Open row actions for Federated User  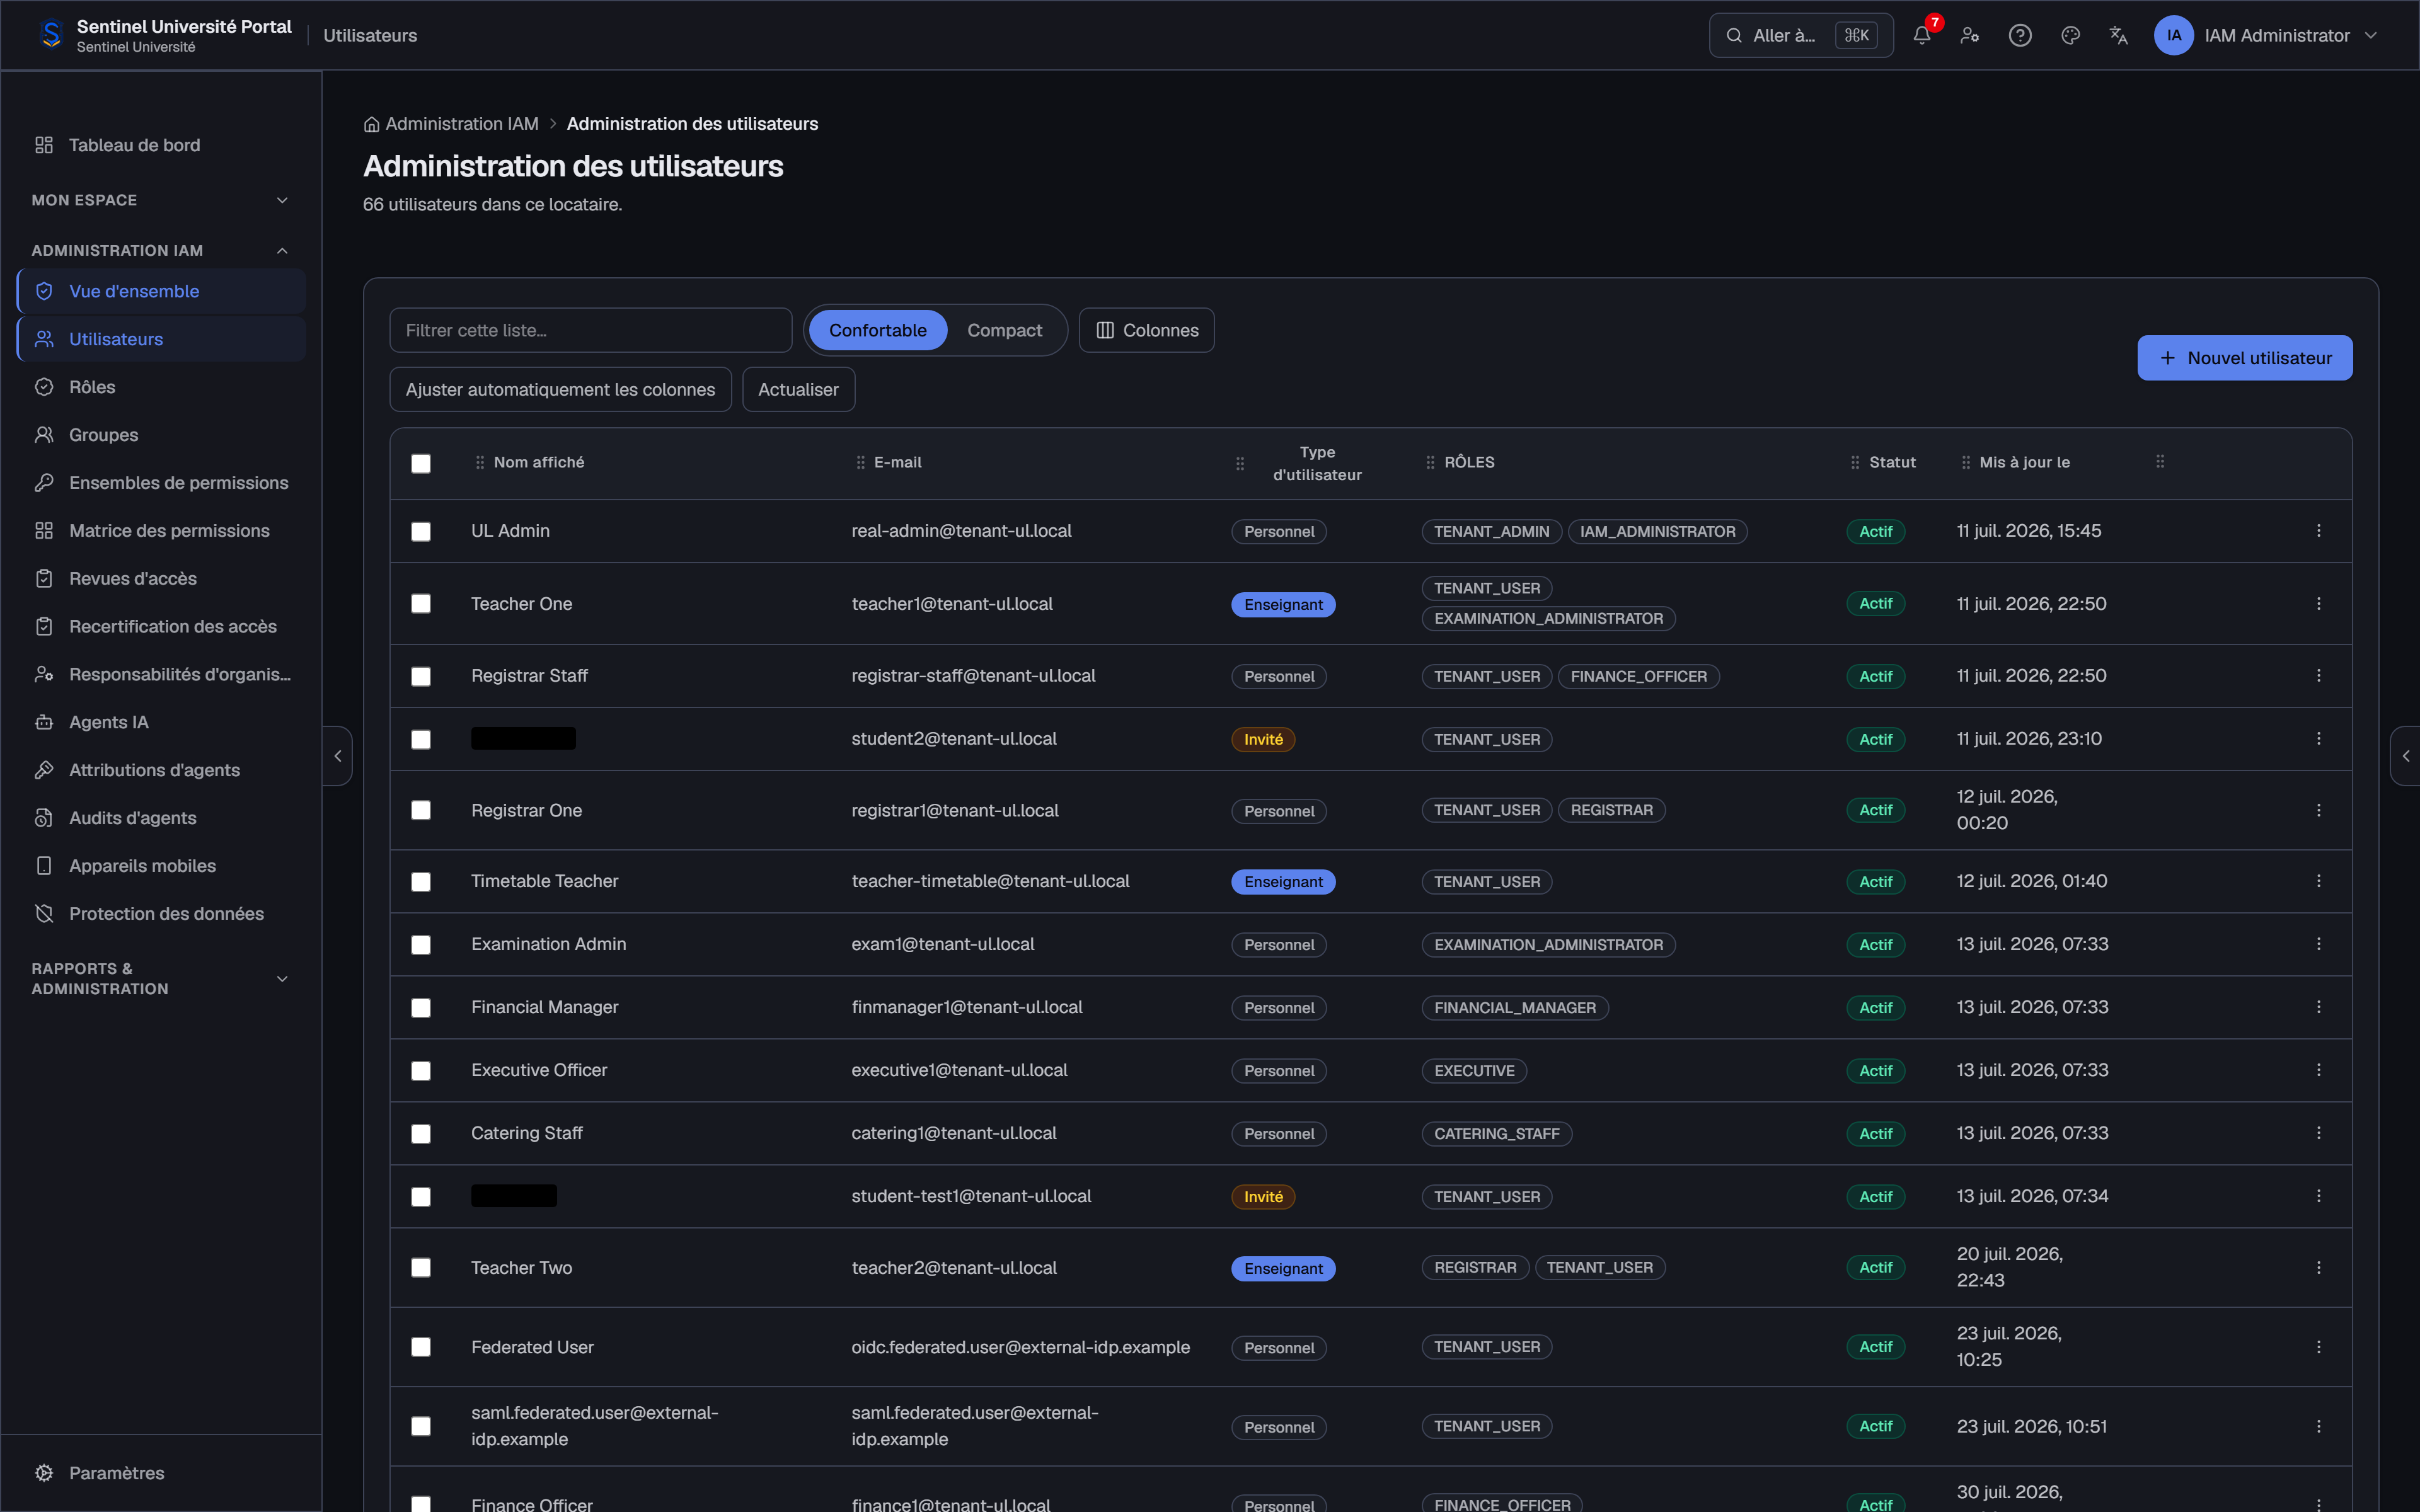point(2318,1347)
